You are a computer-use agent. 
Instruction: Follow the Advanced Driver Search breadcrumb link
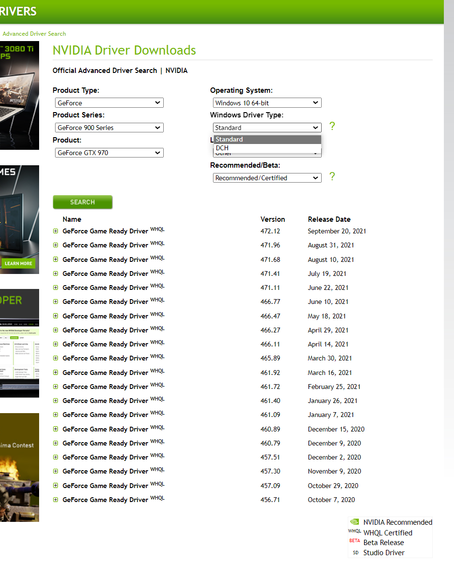34,34
